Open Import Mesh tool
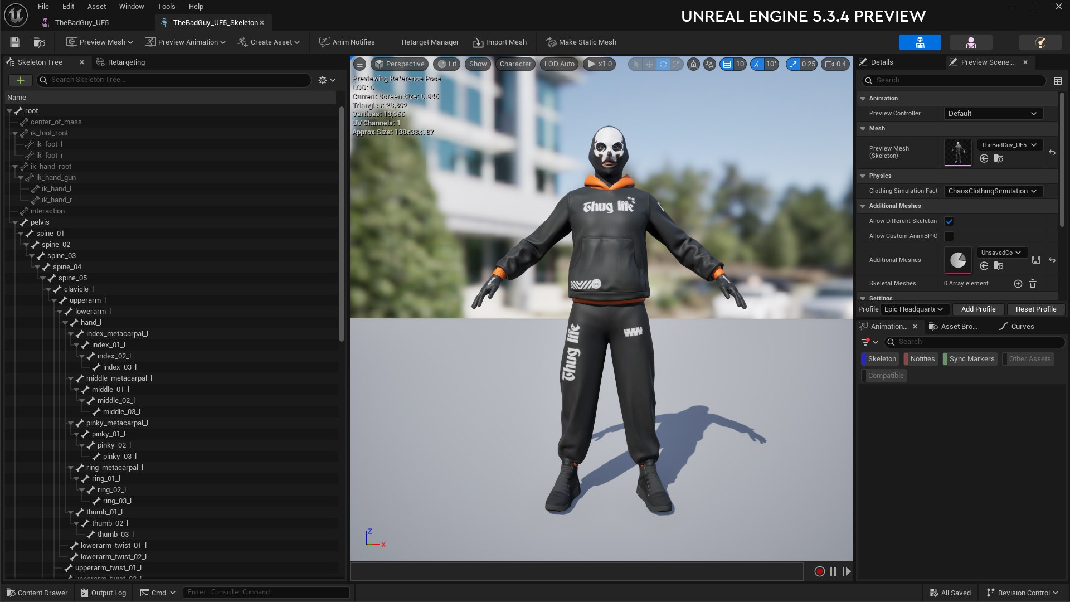1070x602 pixels. [499, 42]
